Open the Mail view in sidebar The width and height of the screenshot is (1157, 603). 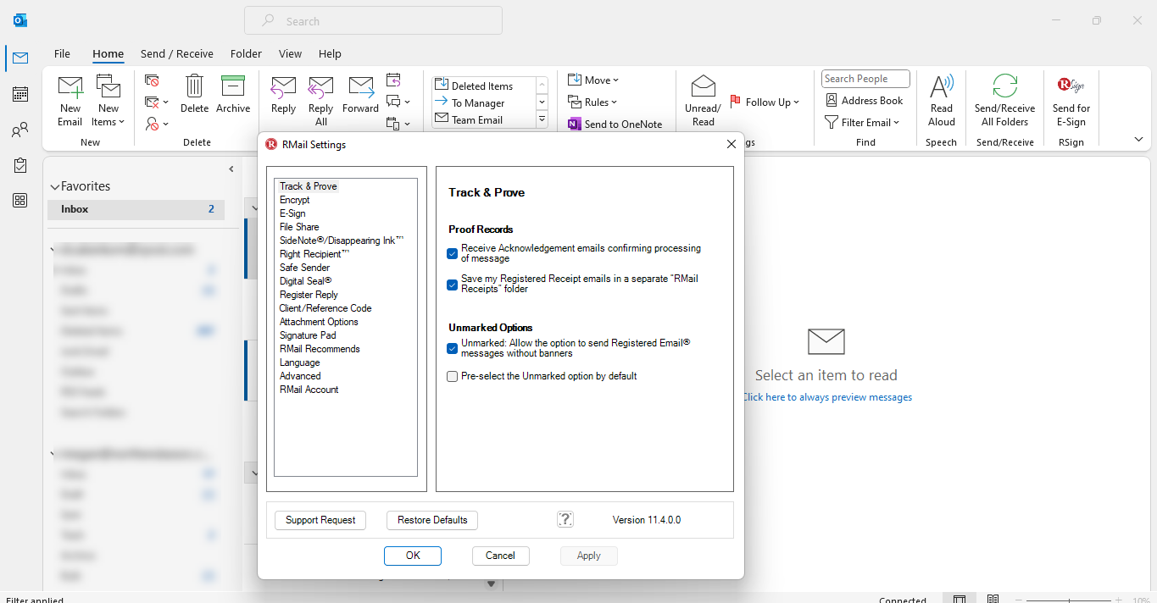20,58
